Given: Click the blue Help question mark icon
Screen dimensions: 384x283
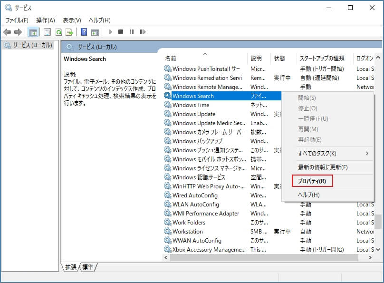Looking at the screenshot, I should click(x=84, y=32).
